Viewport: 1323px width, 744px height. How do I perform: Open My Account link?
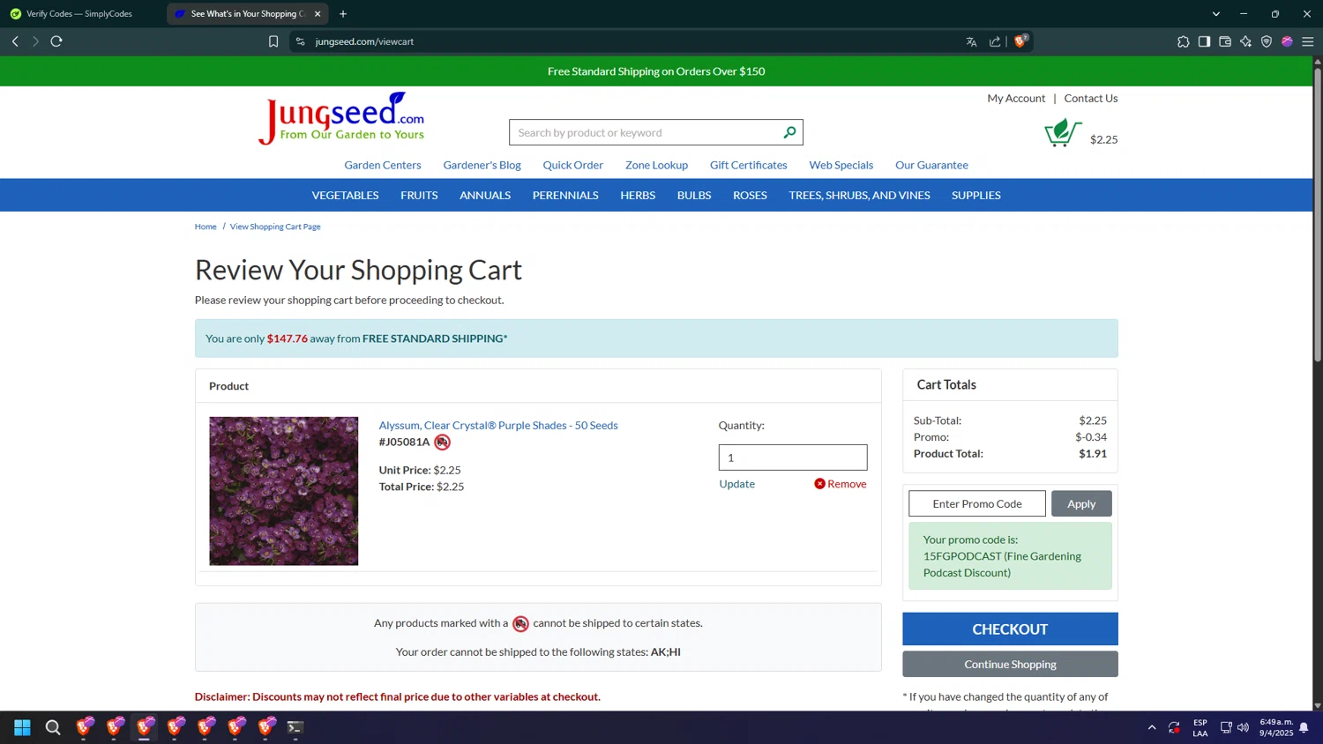tap(1016, 98)
